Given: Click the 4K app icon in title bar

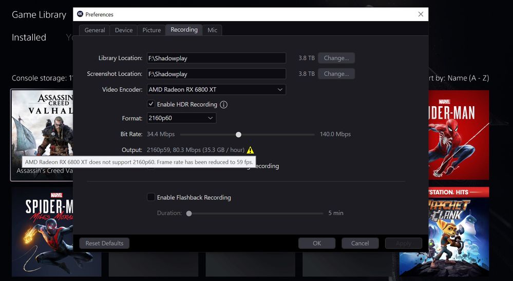Looking at the screenshot, I should point(80,14).
